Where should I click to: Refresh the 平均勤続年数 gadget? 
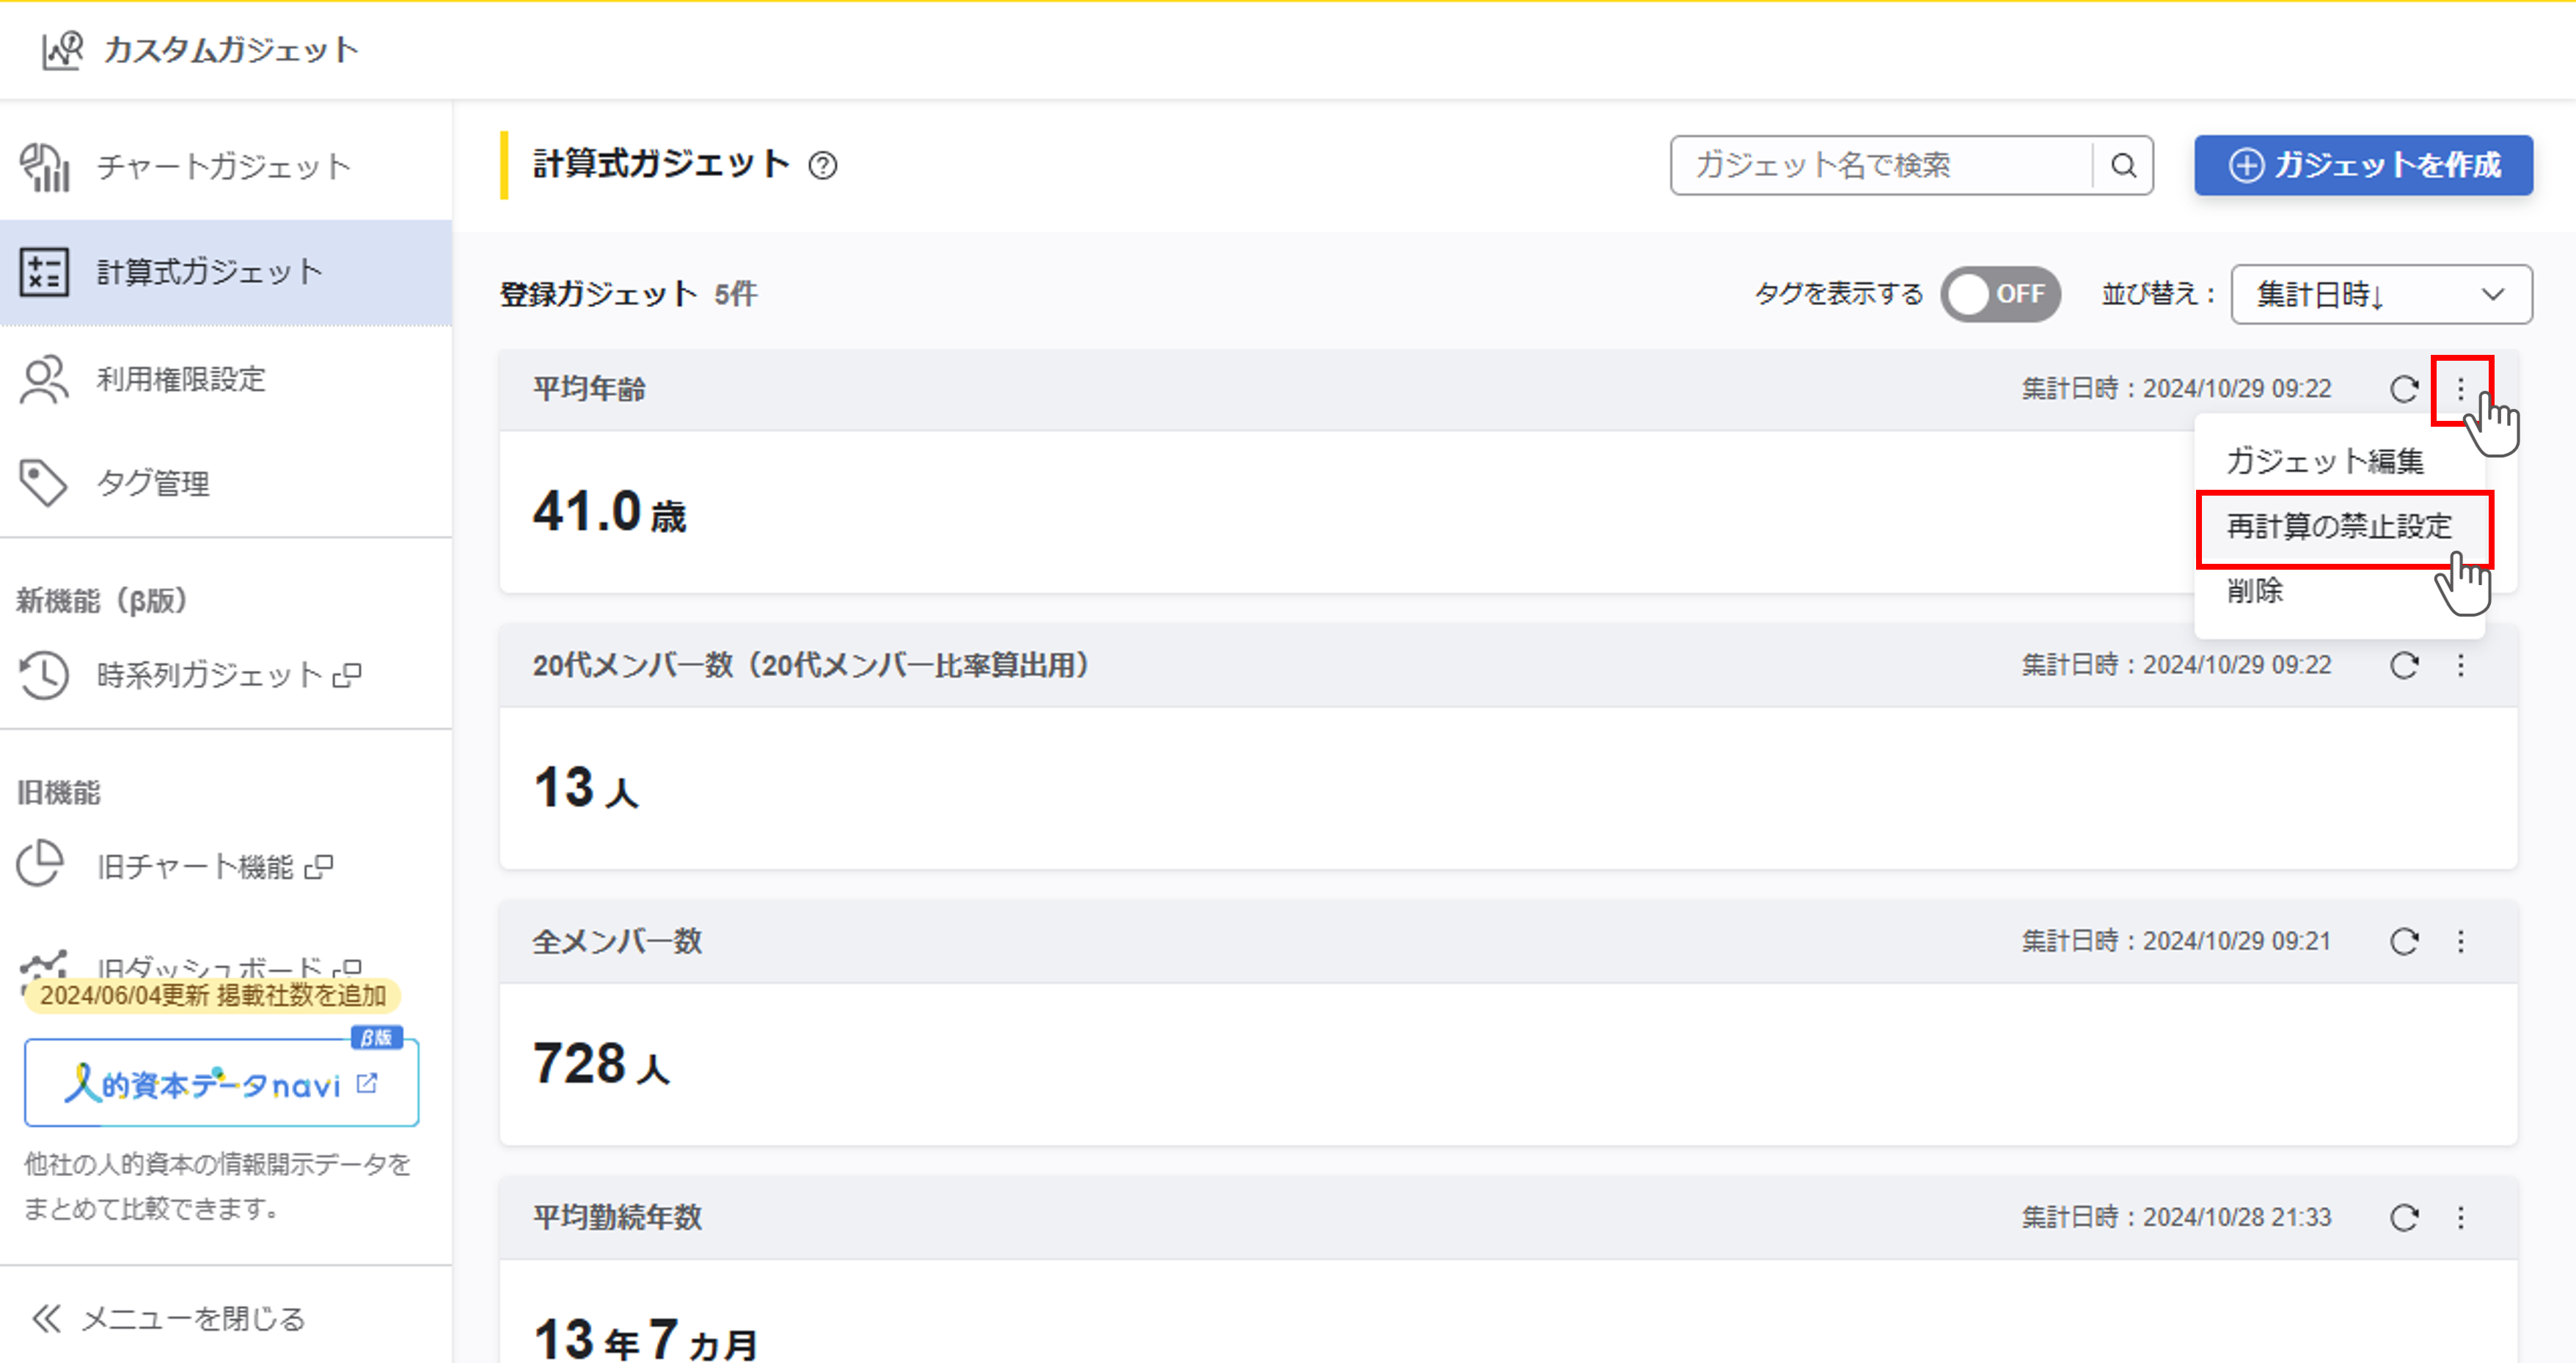click(2404, 1217)
